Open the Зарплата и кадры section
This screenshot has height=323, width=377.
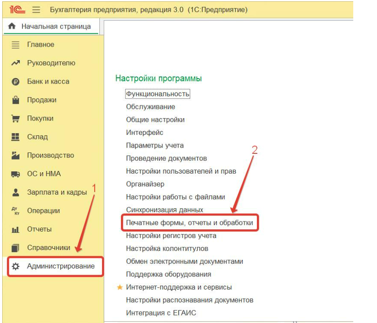[x=57, y=192]
